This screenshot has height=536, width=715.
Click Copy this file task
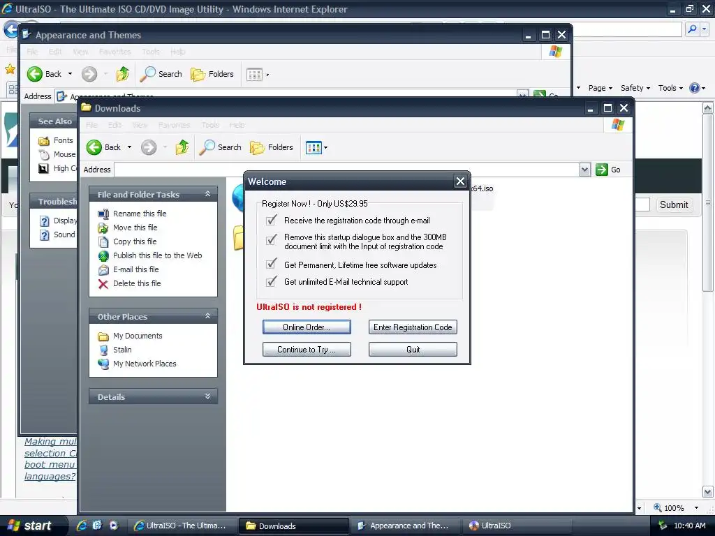[x=135, y=241]
